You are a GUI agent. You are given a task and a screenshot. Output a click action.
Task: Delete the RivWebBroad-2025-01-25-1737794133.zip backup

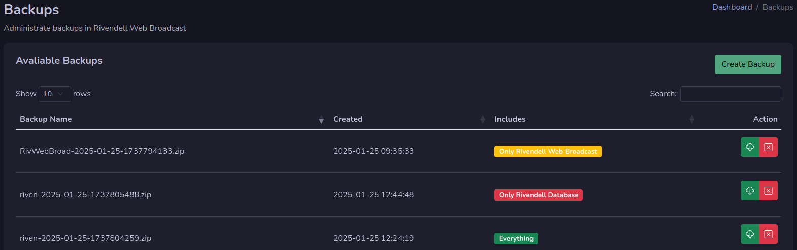(769, 147)
